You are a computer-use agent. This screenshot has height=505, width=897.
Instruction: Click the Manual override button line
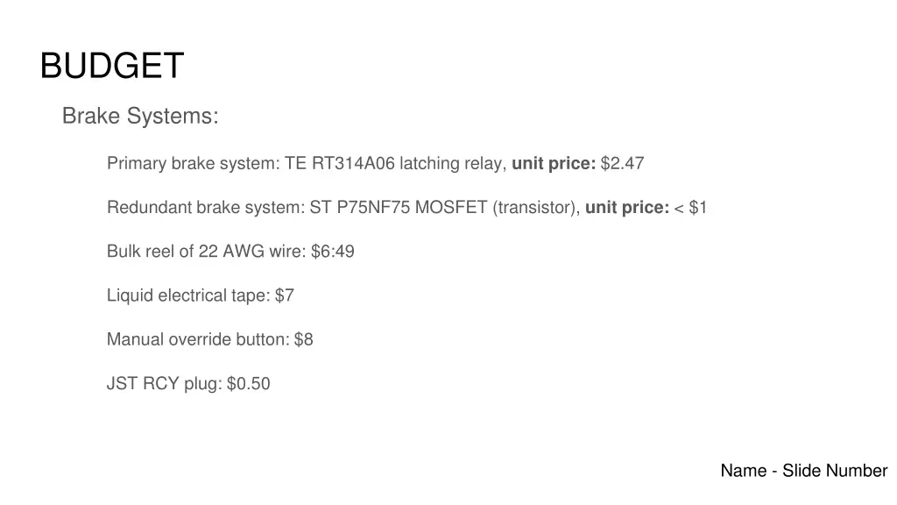coord(210,339)
